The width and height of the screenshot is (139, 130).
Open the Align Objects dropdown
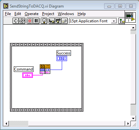(122, 21)
